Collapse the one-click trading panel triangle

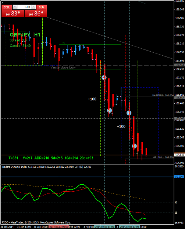pyautogui.click(x=2, y=3)
